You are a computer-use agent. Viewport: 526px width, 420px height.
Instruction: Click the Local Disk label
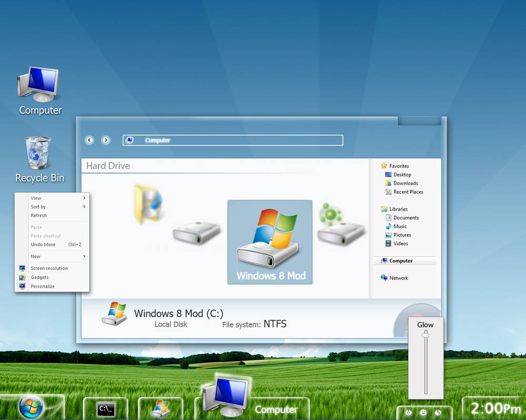[171, 324]
